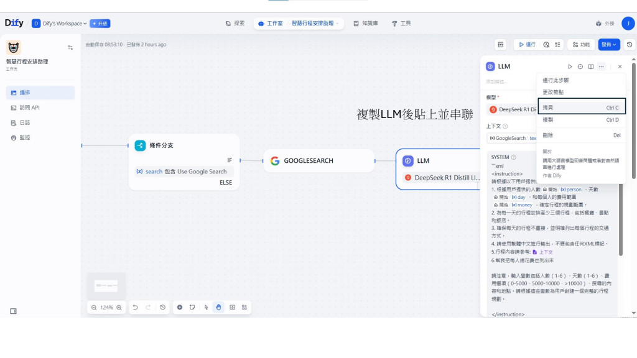Open the run history clock icon
637x358 pixels.
coord(546,45)
